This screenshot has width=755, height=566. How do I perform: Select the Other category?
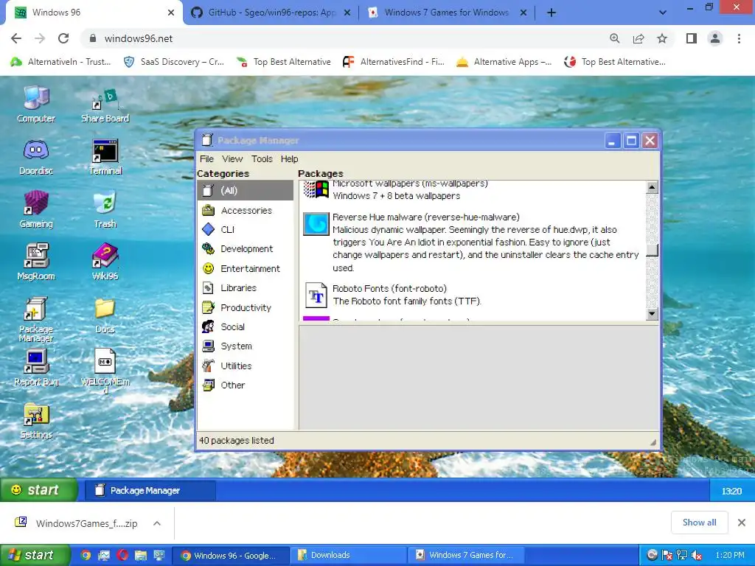pyautogui.click(x=245, y=385)
